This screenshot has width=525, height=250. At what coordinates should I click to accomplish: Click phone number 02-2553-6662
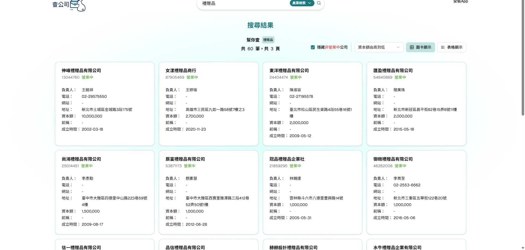click(x=407, y=185)
